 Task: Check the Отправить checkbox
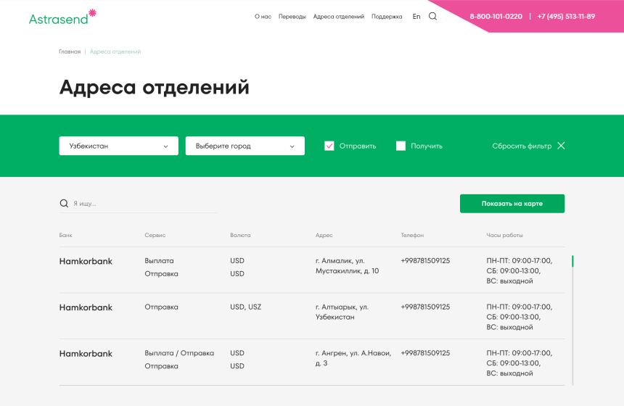(329, 146)
